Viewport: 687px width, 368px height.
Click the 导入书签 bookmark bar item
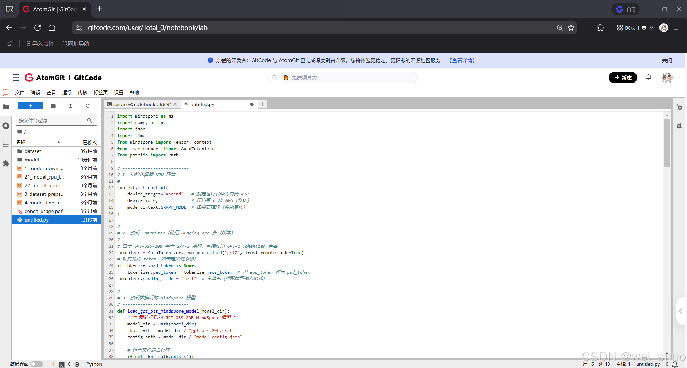tap(40, 44)
